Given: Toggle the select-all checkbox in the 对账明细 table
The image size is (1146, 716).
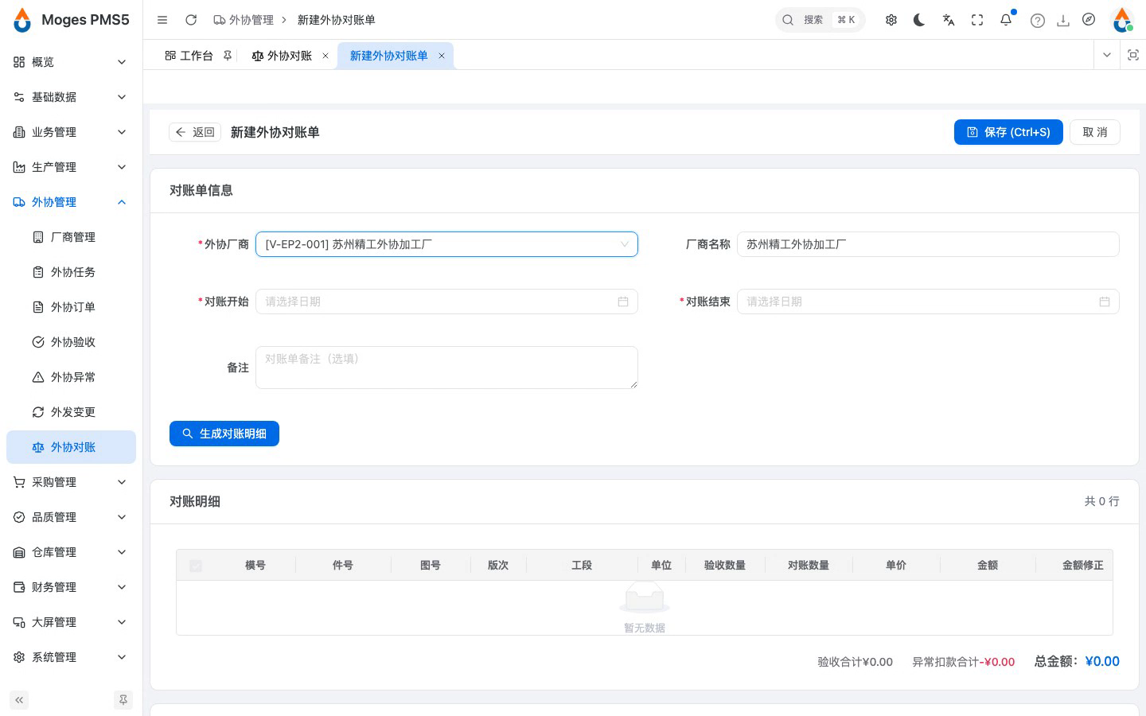Looking at the screenshot, I should (x=196, y=566).
